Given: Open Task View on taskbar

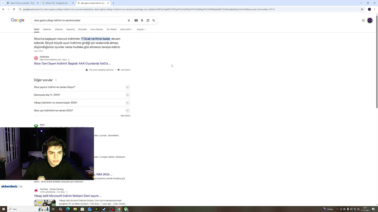Looking at the screenshot, I should click(x=53, y=209).
